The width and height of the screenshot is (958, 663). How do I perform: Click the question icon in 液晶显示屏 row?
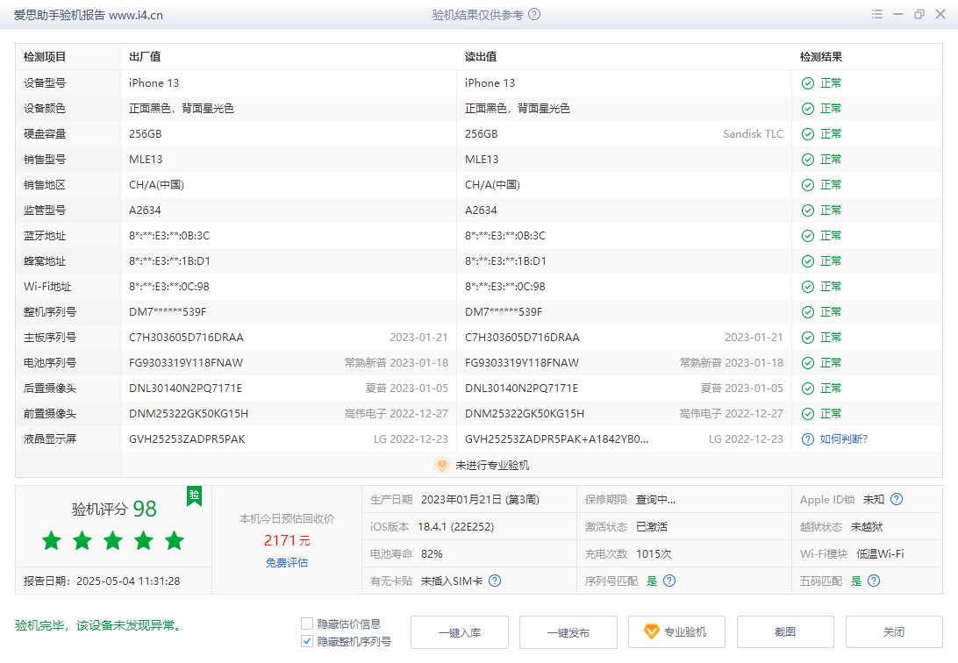[808, 439]
